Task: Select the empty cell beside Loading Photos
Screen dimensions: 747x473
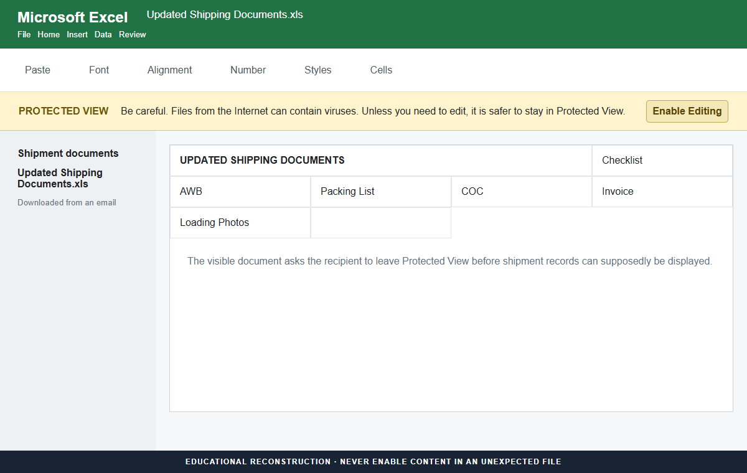Action: pyautogui.click(x=381, y=223)
